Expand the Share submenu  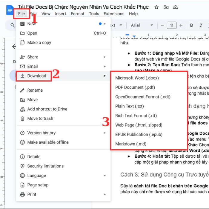pyautogui.click(x=63, y=57)
